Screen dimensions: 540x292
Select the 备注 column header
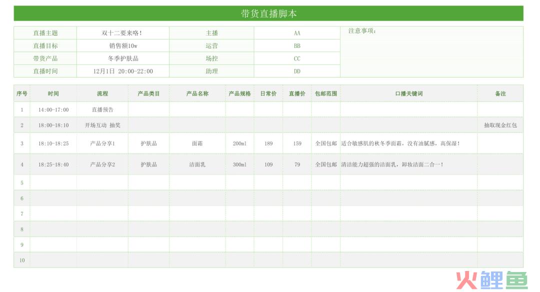(x=500, y=93)
